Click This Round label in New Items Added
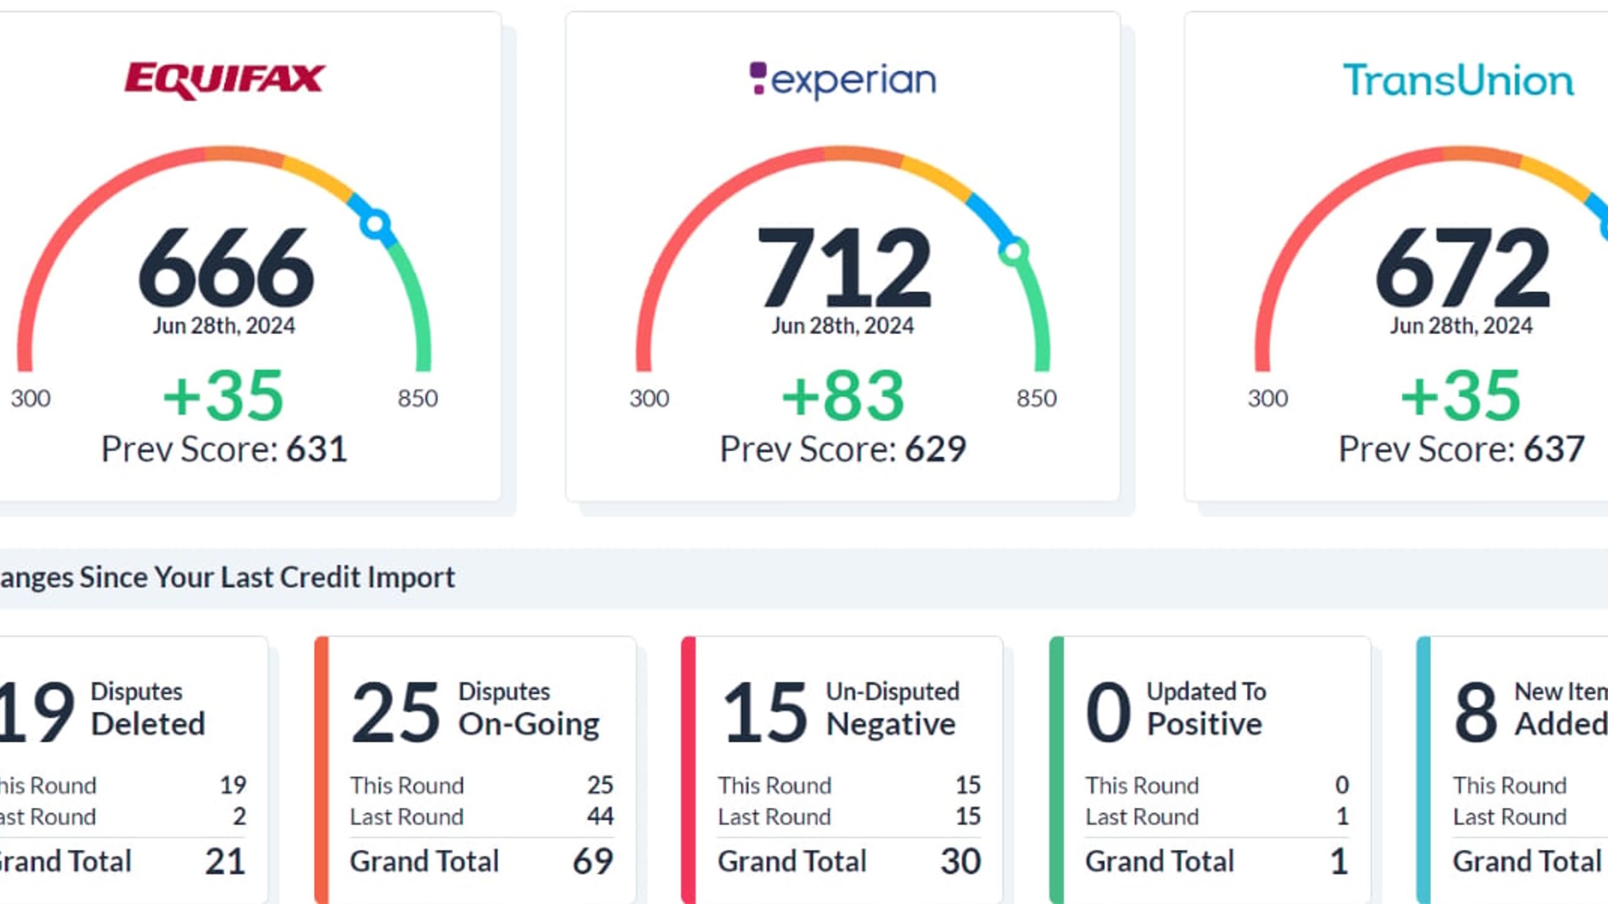This screenshot has width=1608, height=904. [x=1510, y=785]
